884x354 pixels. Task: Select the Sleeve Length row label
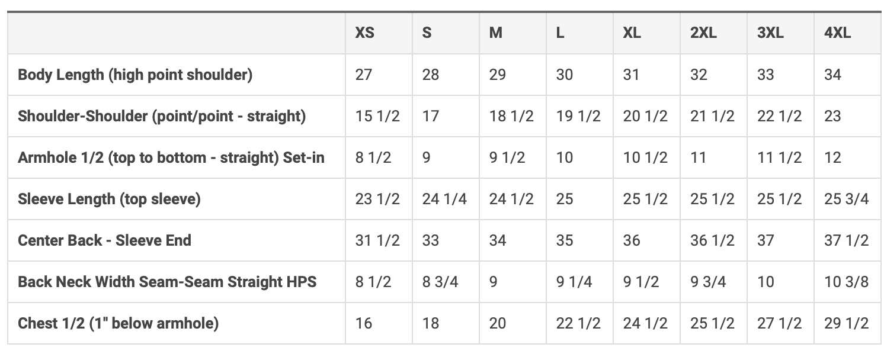[x=109, y=199]
